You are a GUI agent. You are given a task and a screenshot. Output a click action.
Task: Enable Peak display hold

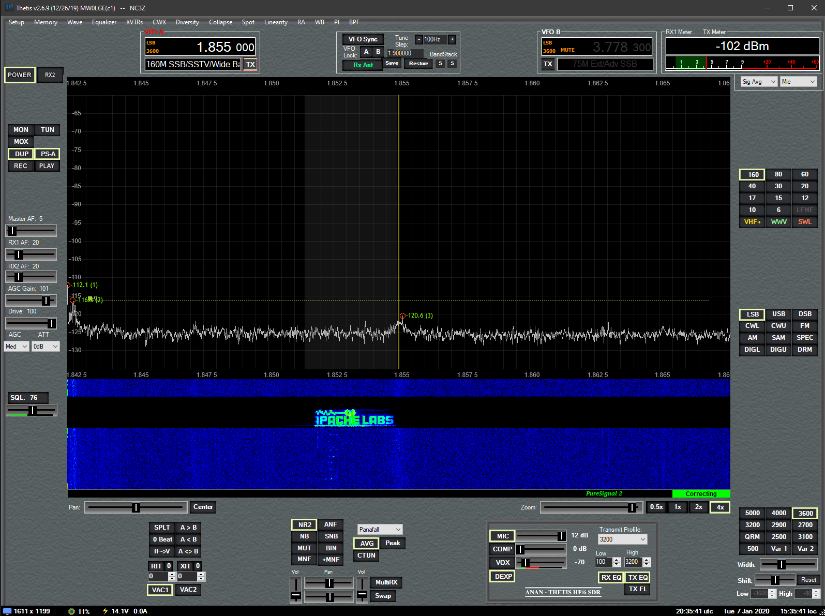393,544
